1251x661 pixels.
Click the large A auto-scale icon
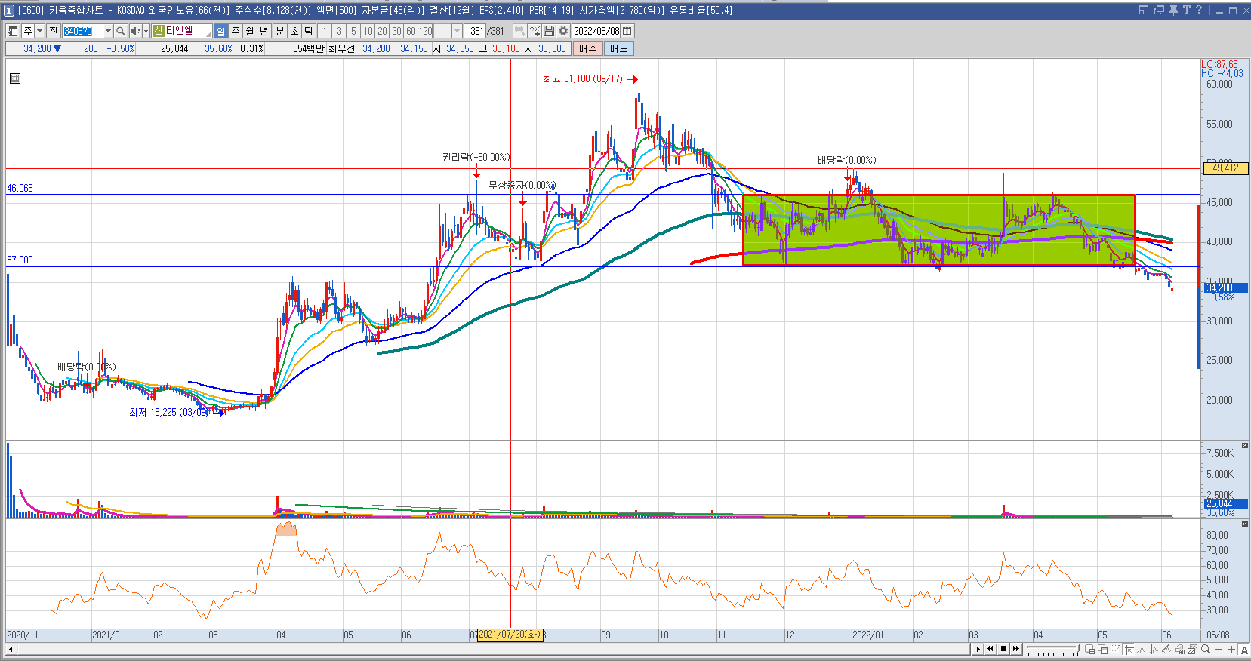pyautogui.click(x=1244, y=650)
